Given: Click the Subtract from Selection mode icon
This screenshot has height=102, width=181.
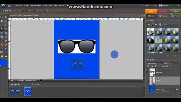Looking at the screenshot, I should coord(8,11).
